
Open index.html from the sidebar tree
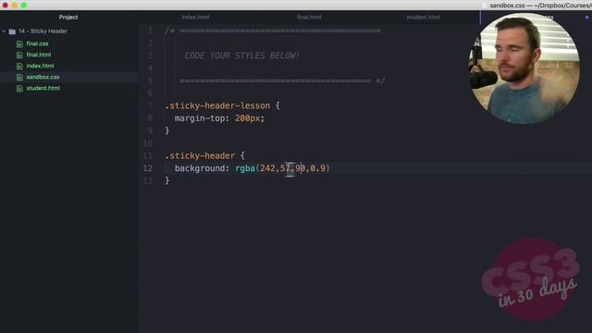click(40, 66)
